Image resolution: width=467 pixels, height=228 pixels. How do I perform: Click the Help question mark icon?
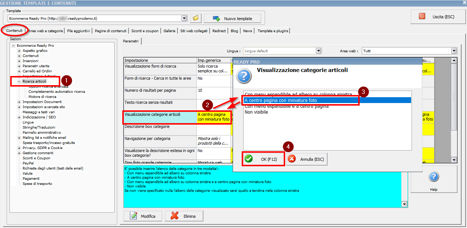[433, 177]
